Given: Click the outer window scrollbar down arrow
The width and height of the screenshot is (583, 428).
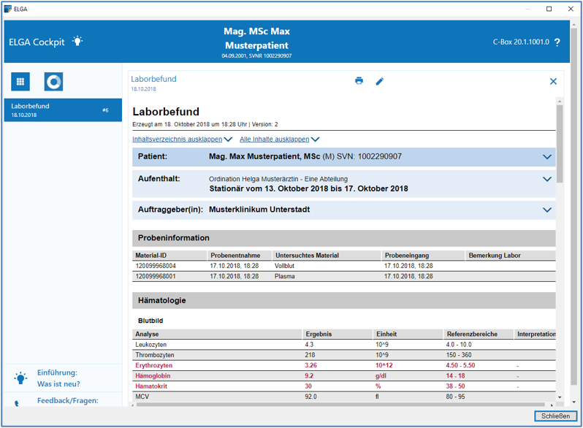Looking at the screenshot, I should click(574, 402).
